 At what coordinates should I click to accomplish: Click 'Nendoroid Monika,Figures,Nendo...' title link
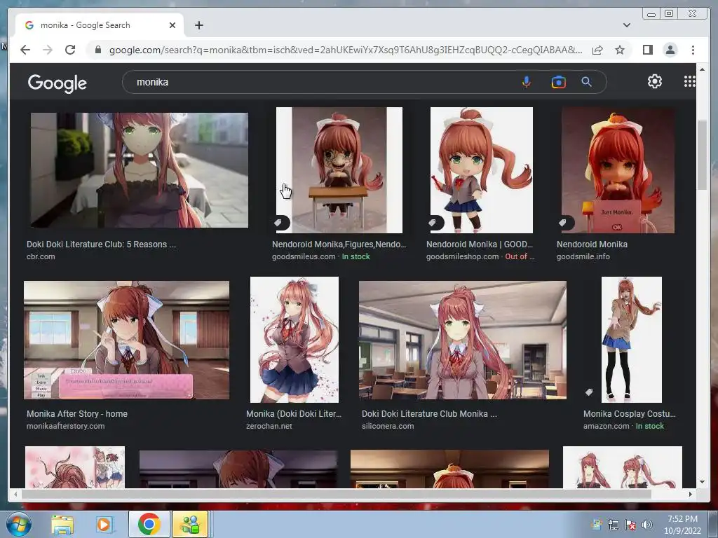(339, 244)
